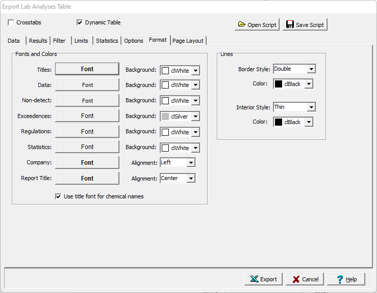Viewport: 377px width, 293px height.
Task: Expand the Interior Style dropdown
Action: coord(311,107)
